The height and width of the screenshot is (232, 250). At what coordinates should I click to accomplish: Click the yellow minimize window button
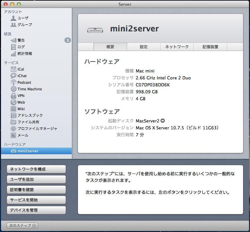12,4
